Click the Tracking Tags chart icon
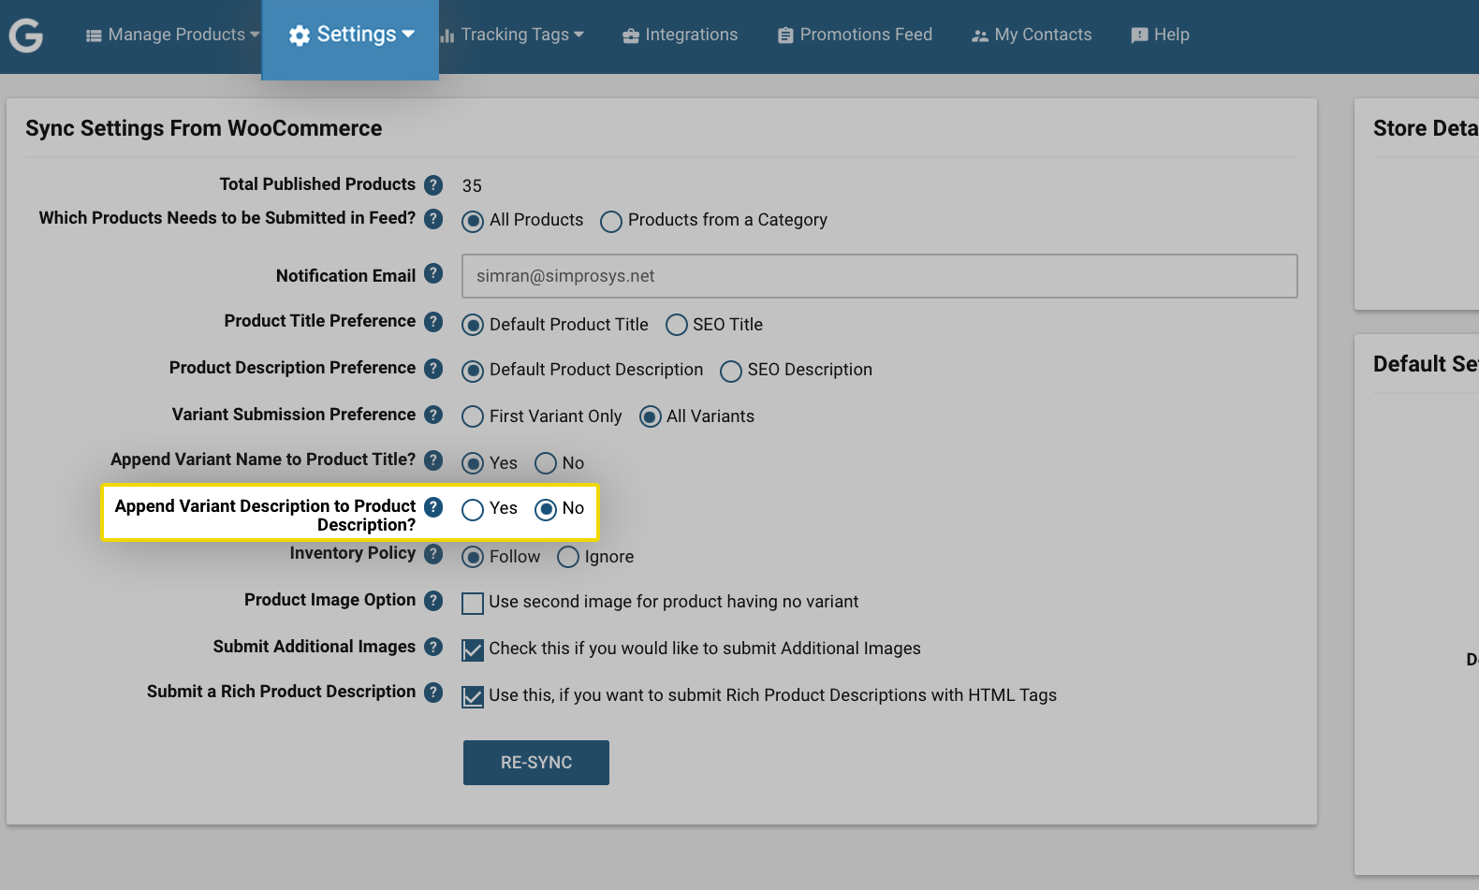This screenshot has height=890, width=1479. click(x=447, y=36)
